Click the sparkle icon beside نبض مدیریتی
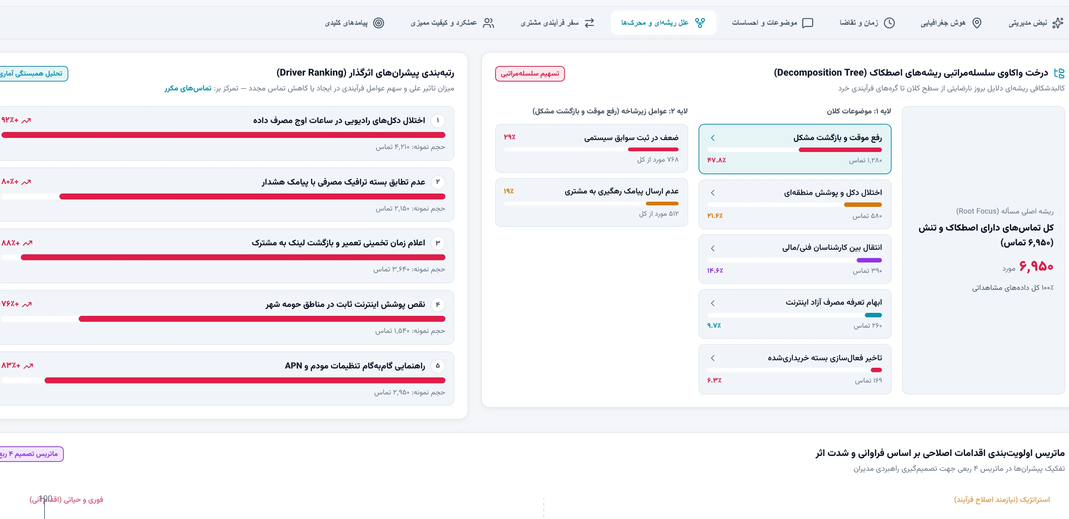 (x=1058, y=23)
